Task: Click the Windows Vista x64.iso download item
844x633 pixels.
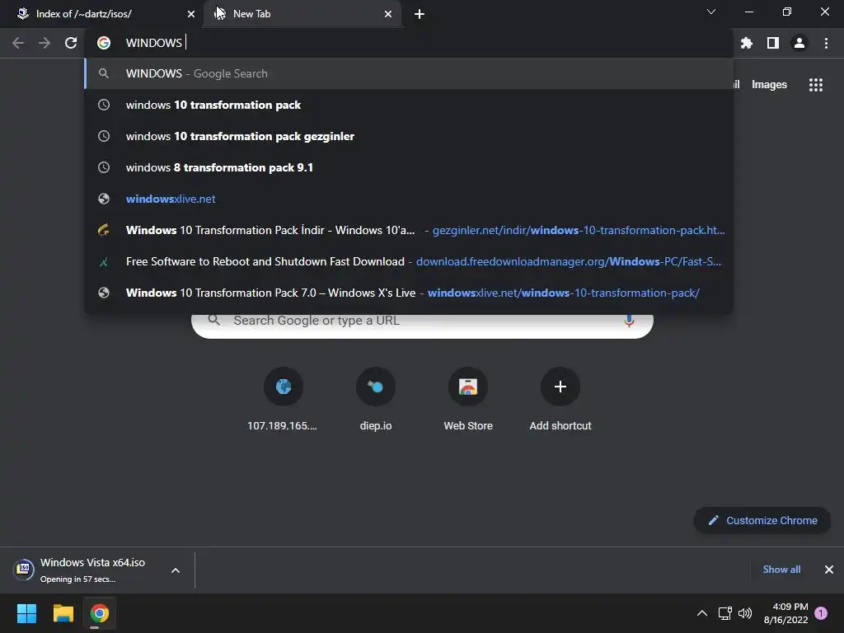Action: (86, 570)
